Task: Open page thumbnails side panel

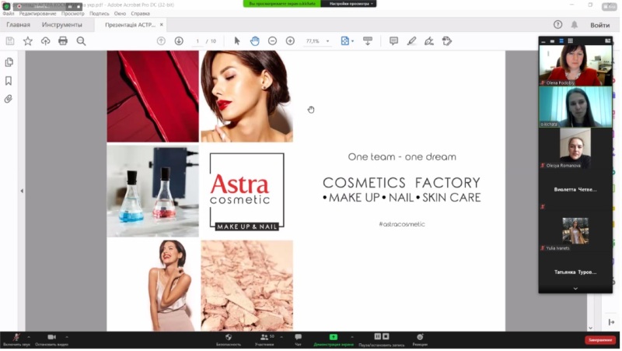Action: (x=9, y=62)
